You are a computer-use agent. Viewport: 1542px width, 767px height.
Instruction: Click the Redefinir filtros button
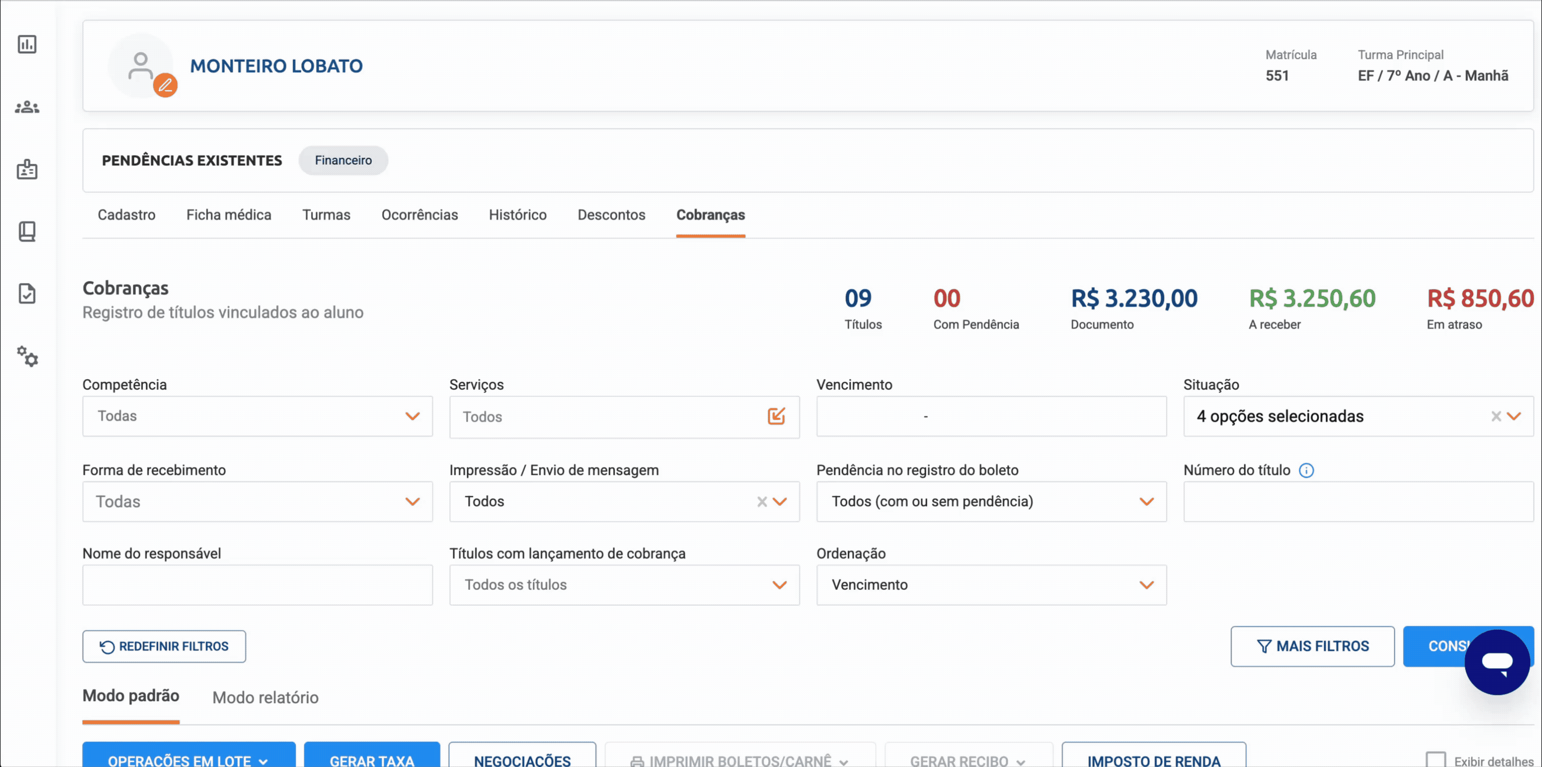click(x=164, y=646)
